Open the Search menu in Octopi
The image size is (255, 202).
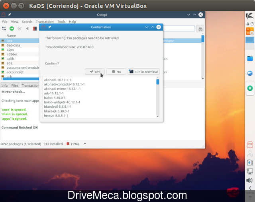(x=27, y=21)
